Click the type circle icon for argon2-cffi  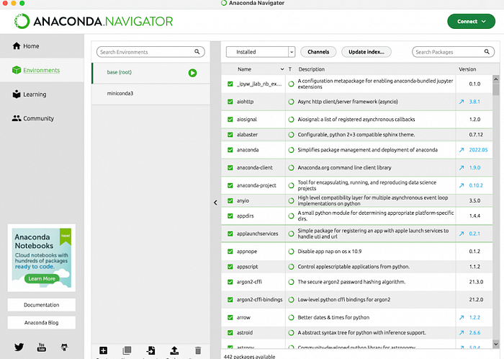291,282
